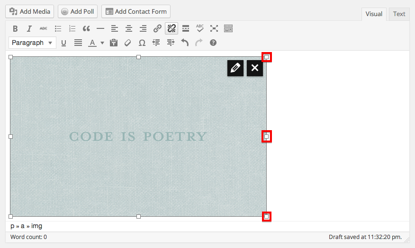The height and width of the screenshot is (248, 415).
Task: Remove image with the X overlay button
Action: click(255, 68)
